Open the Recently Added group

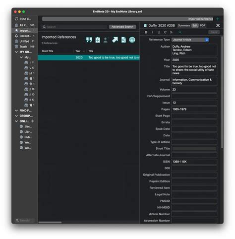pos(25,36)
